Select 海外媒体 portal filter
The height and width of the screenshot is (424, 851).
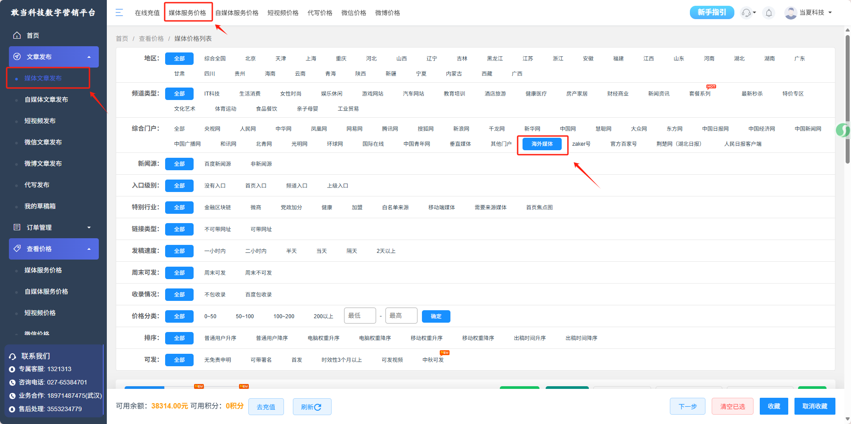point(542,144)
